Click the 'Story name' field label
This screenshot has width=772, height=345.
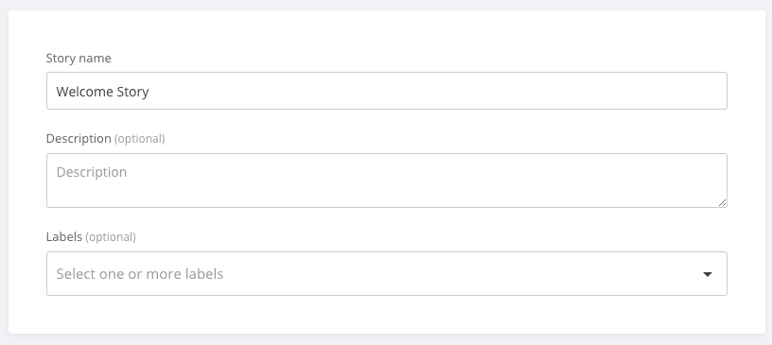[79, 58]
